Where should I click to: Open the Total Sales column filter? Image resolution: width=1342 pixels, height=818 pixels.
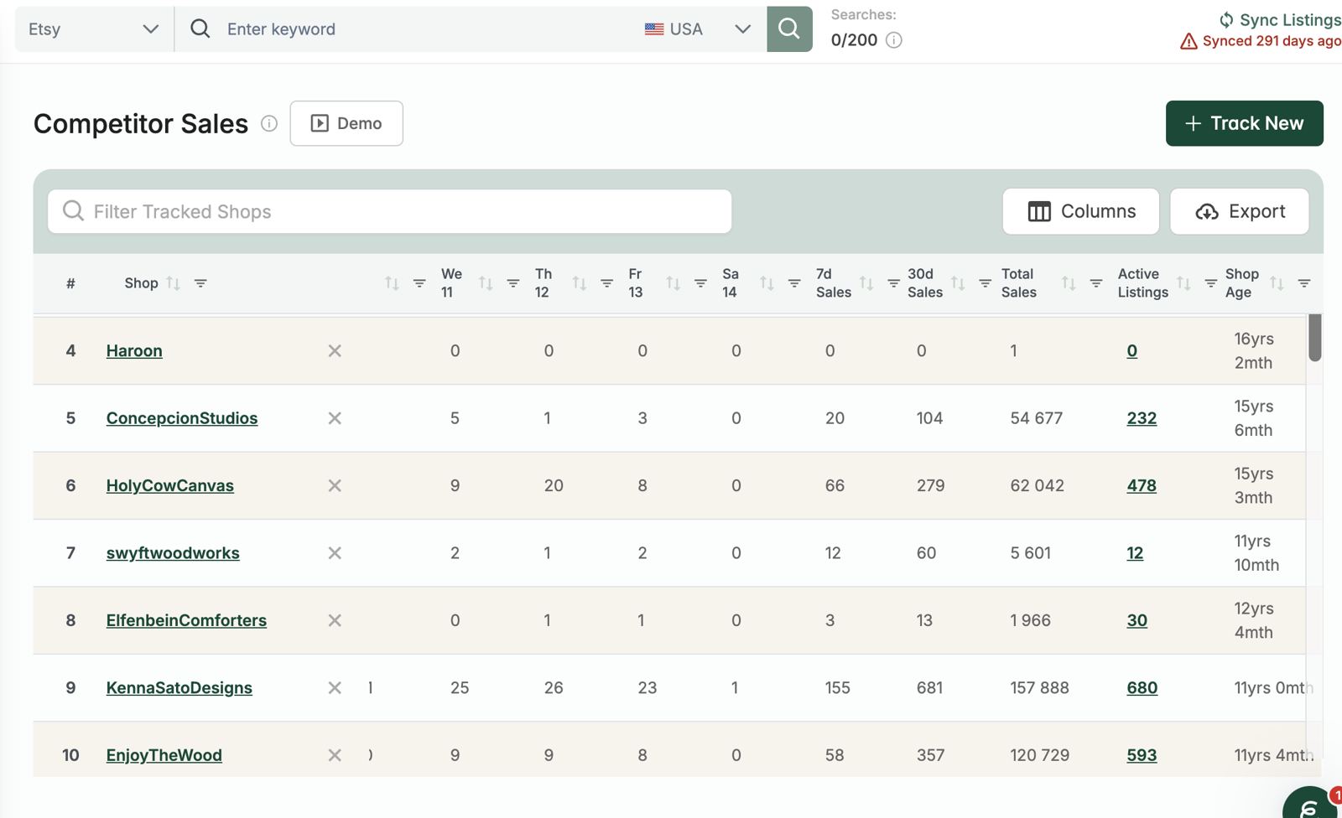1096,283
